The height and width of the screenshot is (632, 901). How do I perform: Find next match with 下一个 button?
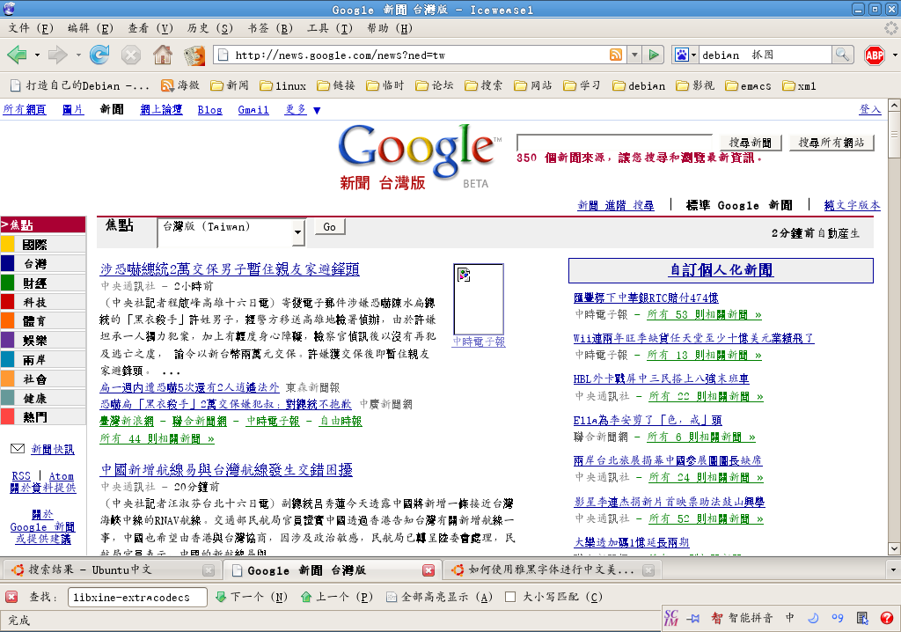[x=251, y=597]
